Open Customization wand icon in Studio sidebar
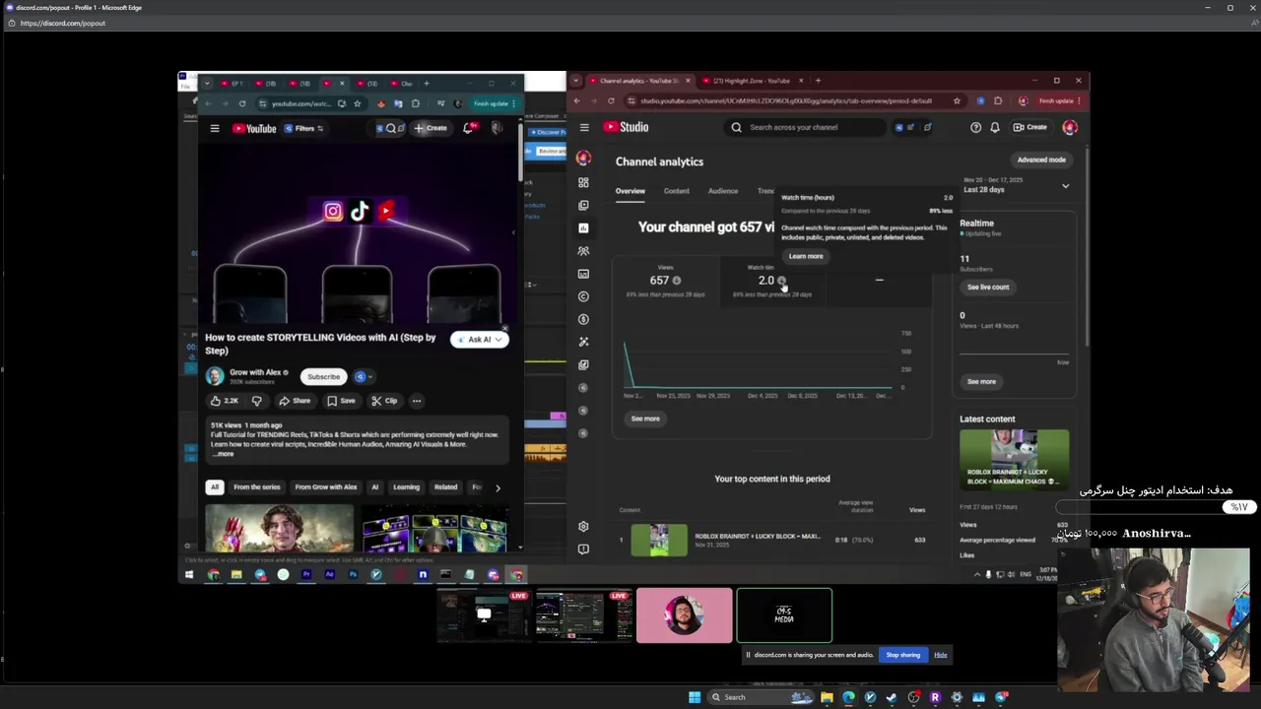 pos(583,342)
